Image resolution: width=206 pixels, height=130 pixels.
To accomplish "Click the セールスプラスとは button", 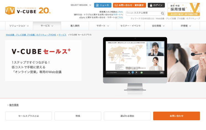I will 28,116.
